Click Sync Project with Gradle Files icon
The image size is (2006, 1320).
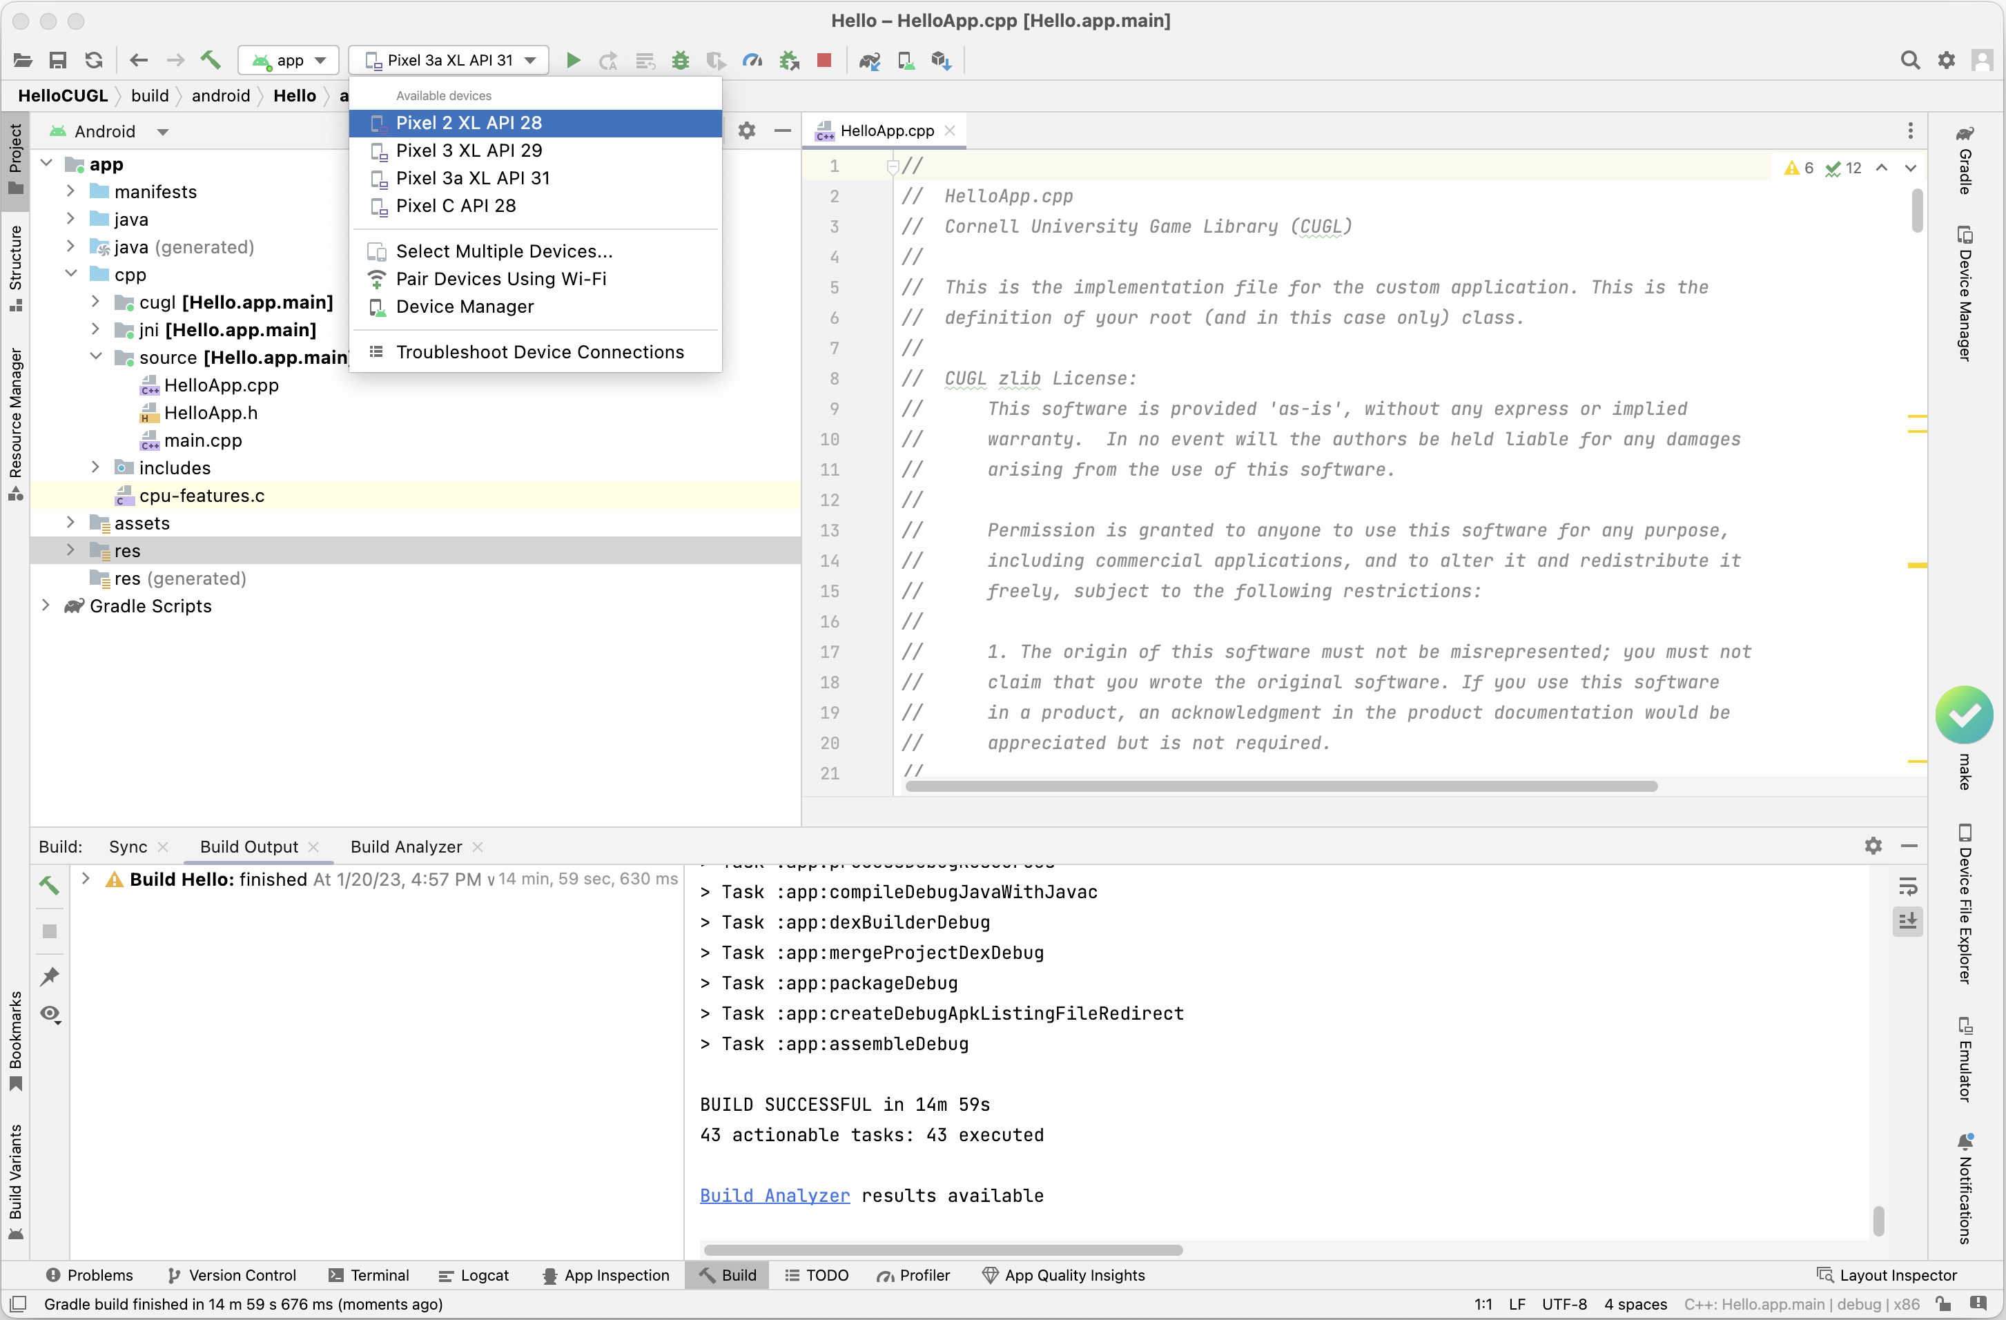pos(869,61)
